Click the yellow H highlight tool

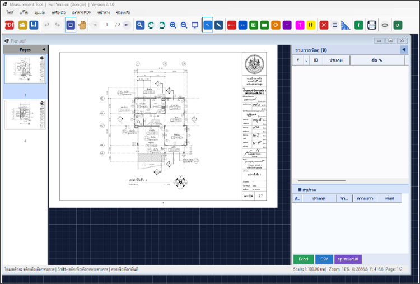[x=311, y=25]
